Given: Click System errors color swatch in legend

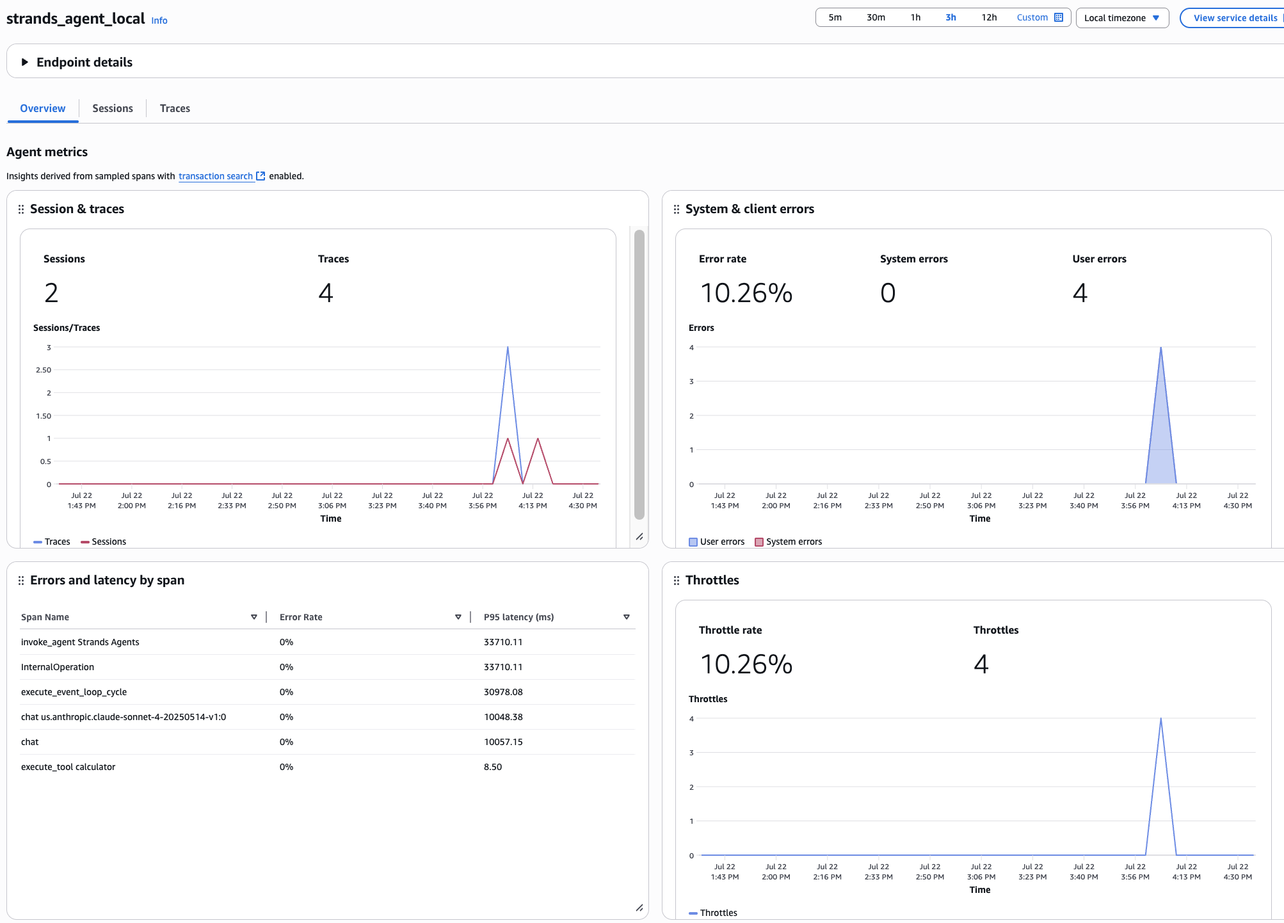Looking at the screenshot, I should pos(759,542).
